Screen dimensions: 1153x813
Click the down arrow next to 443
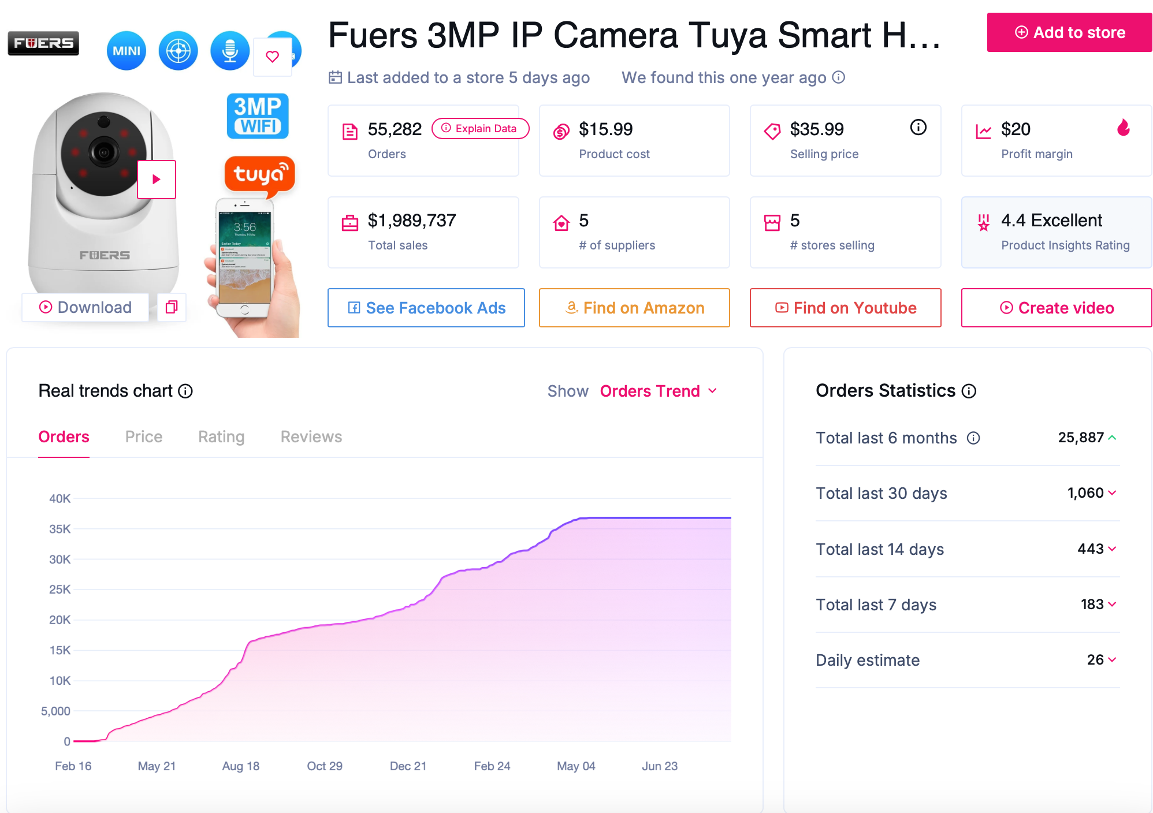tap(1113, 549)
